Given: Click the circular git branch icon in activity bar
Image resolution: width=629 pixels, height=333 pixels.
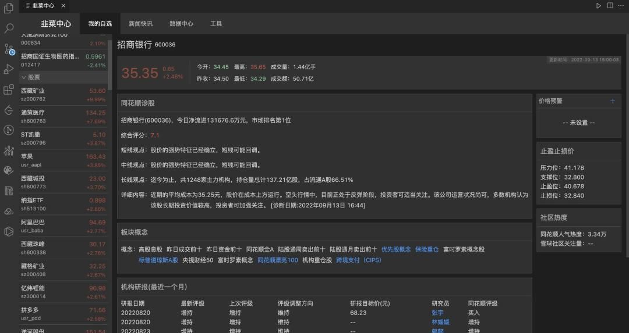Looking at the screenshot, I should click(x=8, y=130).
